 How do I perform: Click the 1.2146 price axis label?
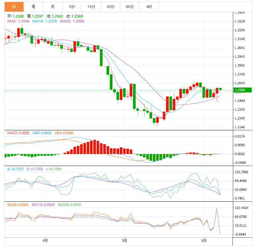point(240,127)
